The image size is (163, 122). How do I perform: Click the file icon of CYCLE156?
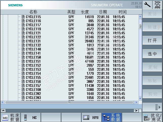(23, 82)
